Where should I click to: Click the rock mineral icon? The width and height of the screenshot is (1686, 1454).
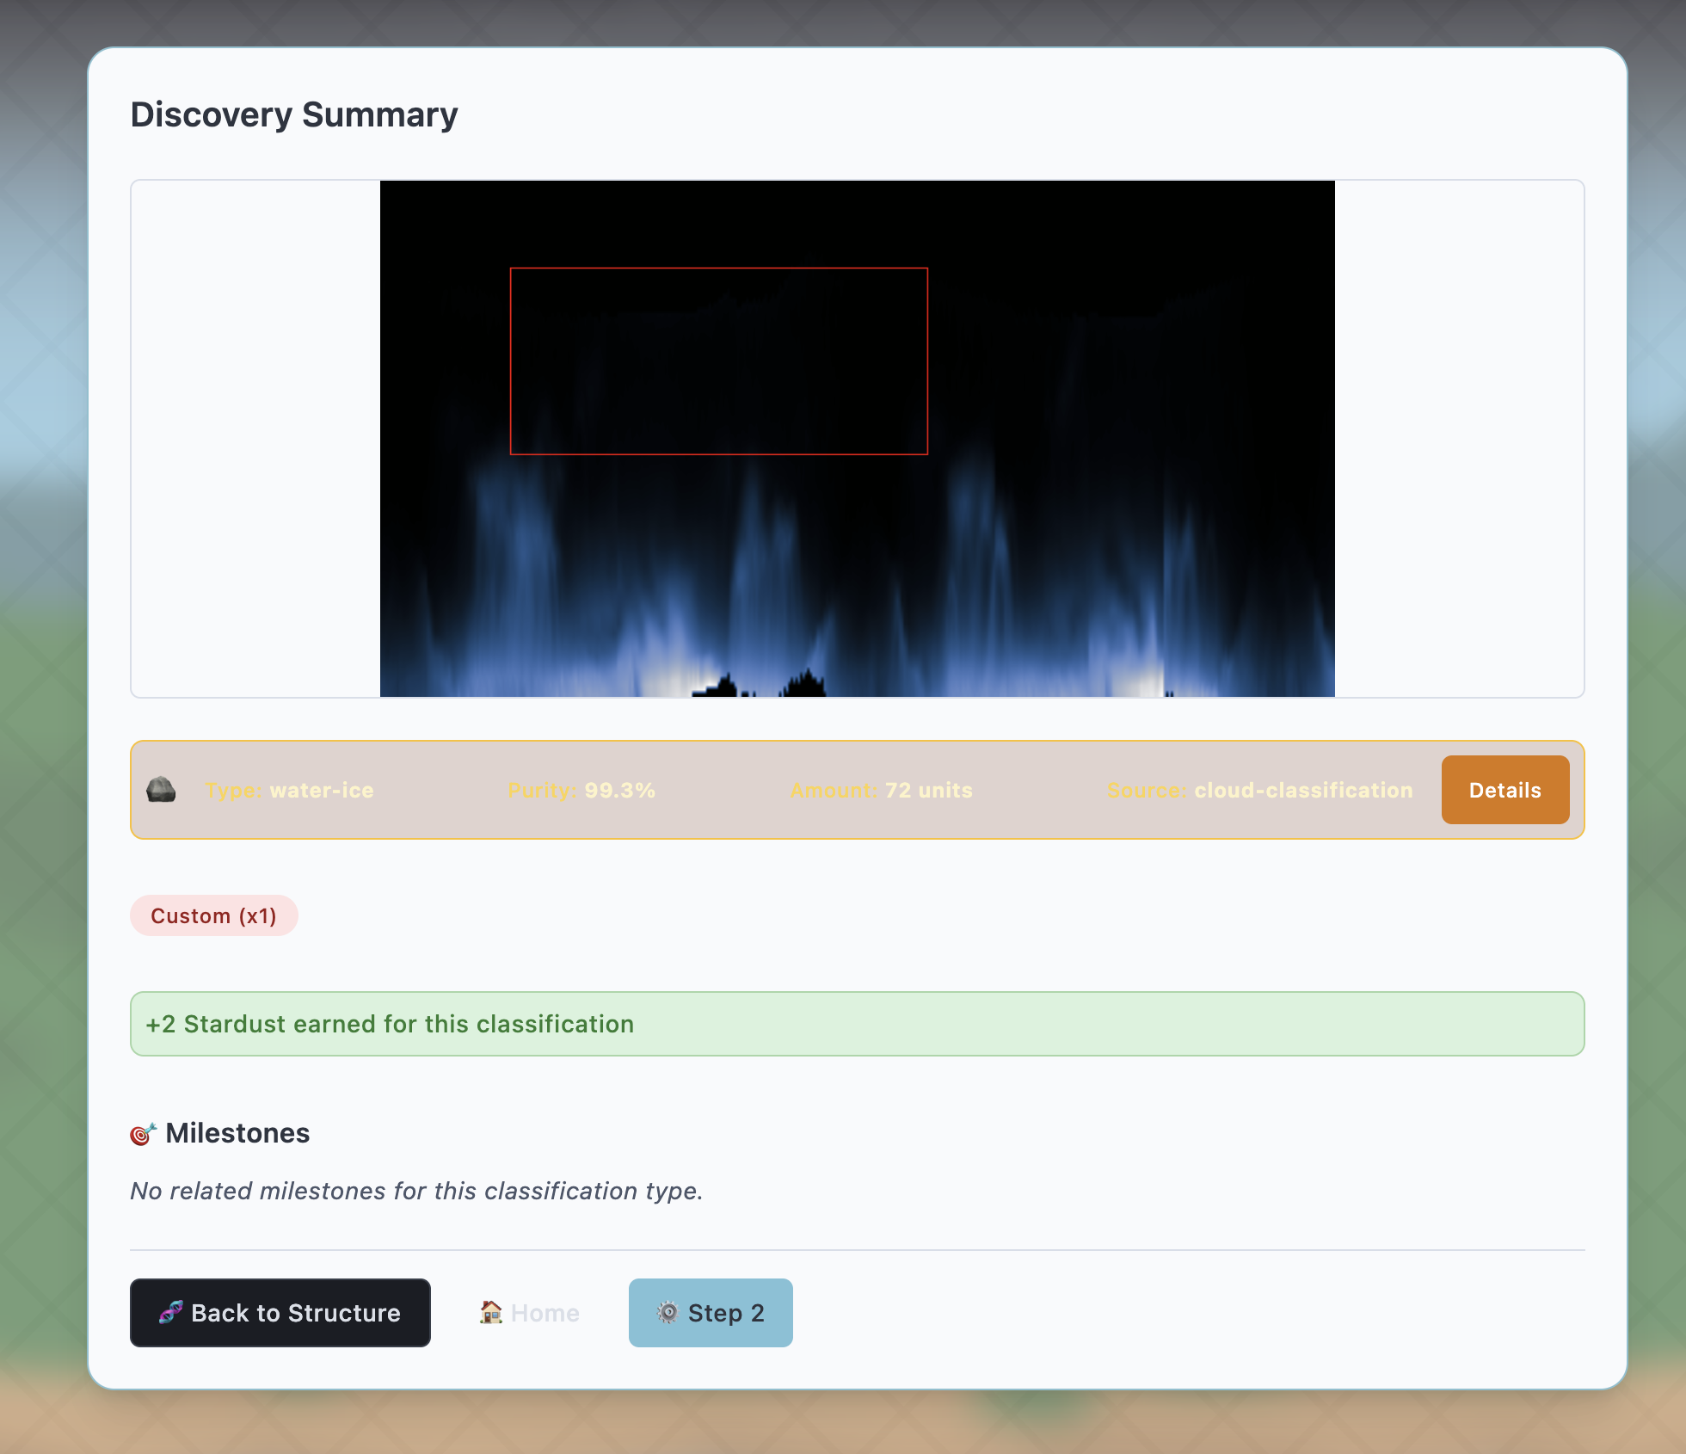[x=161, y=790]
